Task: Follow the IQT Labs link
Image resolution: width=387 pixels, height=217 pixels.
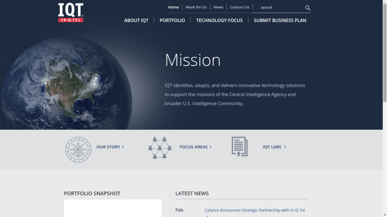Action: (274, 147)
